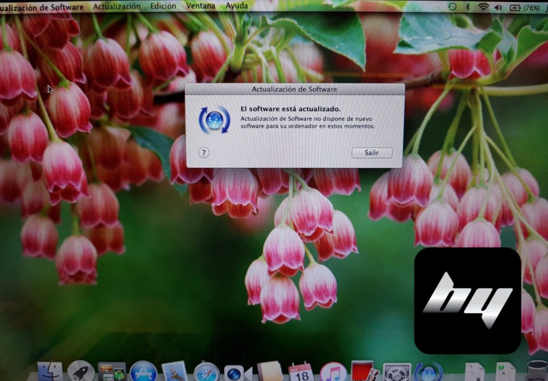Click the Time Machine menu bar icon
The width and height of the screenshot is (548, 381).
click(x=452, y=7)
